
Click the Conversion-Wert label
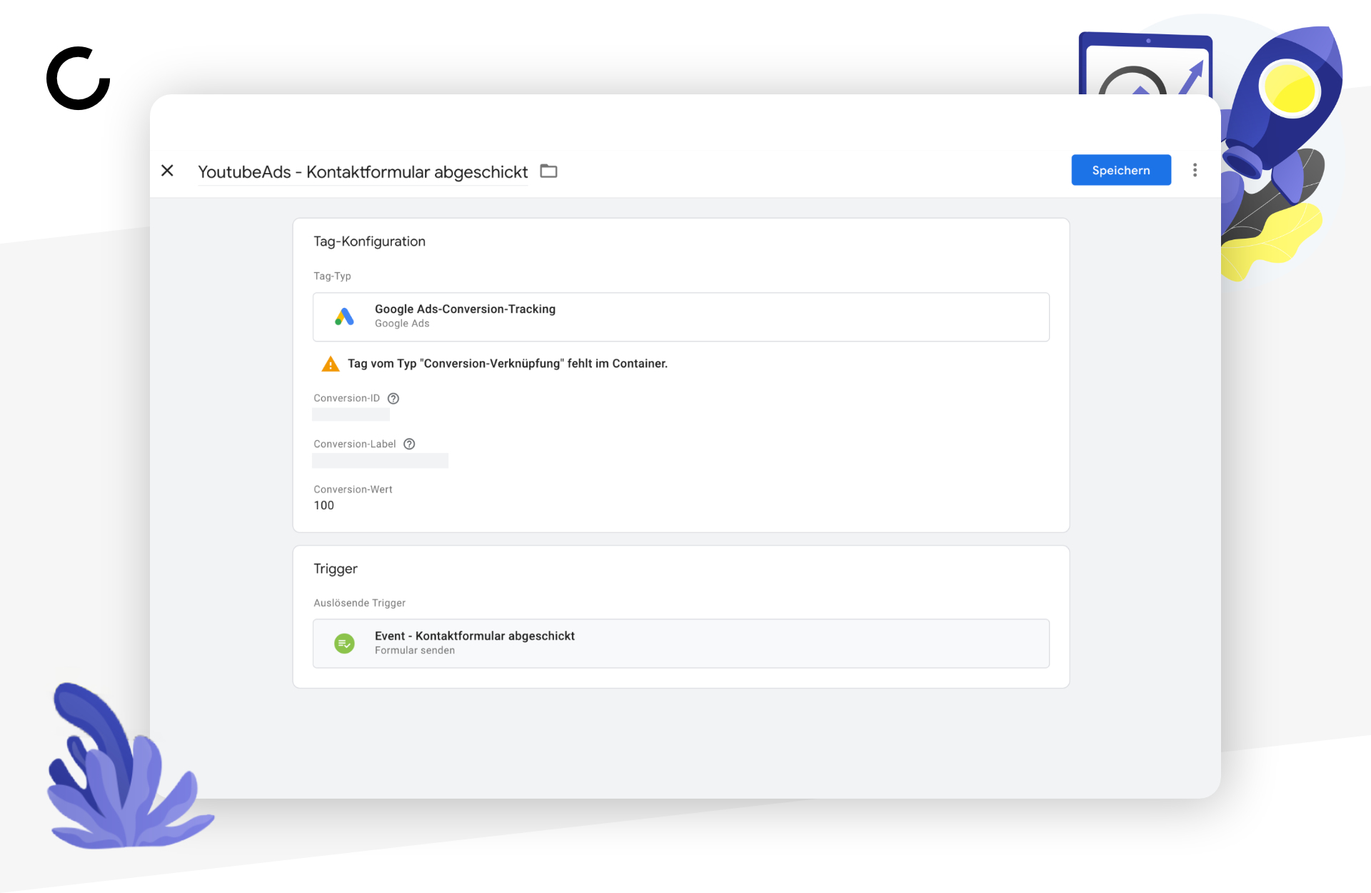pyautogui.click(x=353, y=489)
